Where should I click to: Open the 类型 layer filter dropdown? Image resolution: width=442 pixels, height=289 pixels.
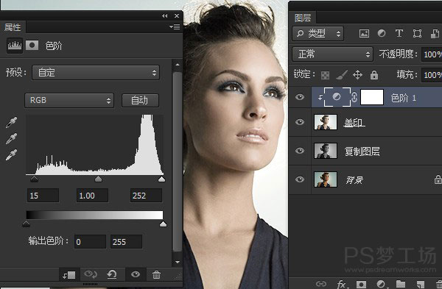click(x=318, y=34)
